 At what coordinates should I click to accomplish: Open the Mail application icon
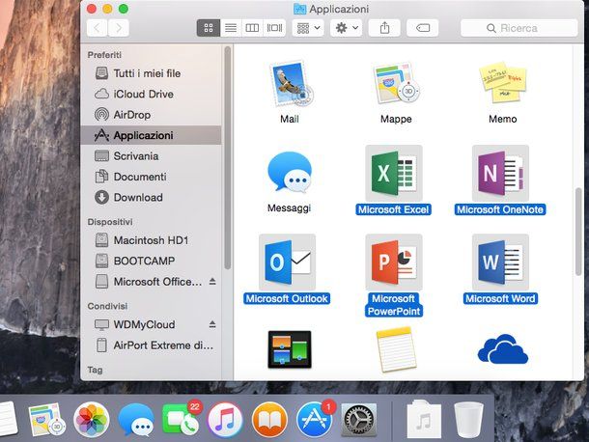pos(291,84)
